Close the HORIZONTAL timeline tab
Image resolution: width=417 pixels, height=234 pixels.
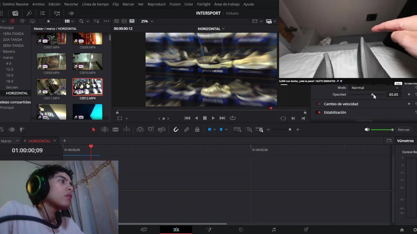(x=25, y=141)
